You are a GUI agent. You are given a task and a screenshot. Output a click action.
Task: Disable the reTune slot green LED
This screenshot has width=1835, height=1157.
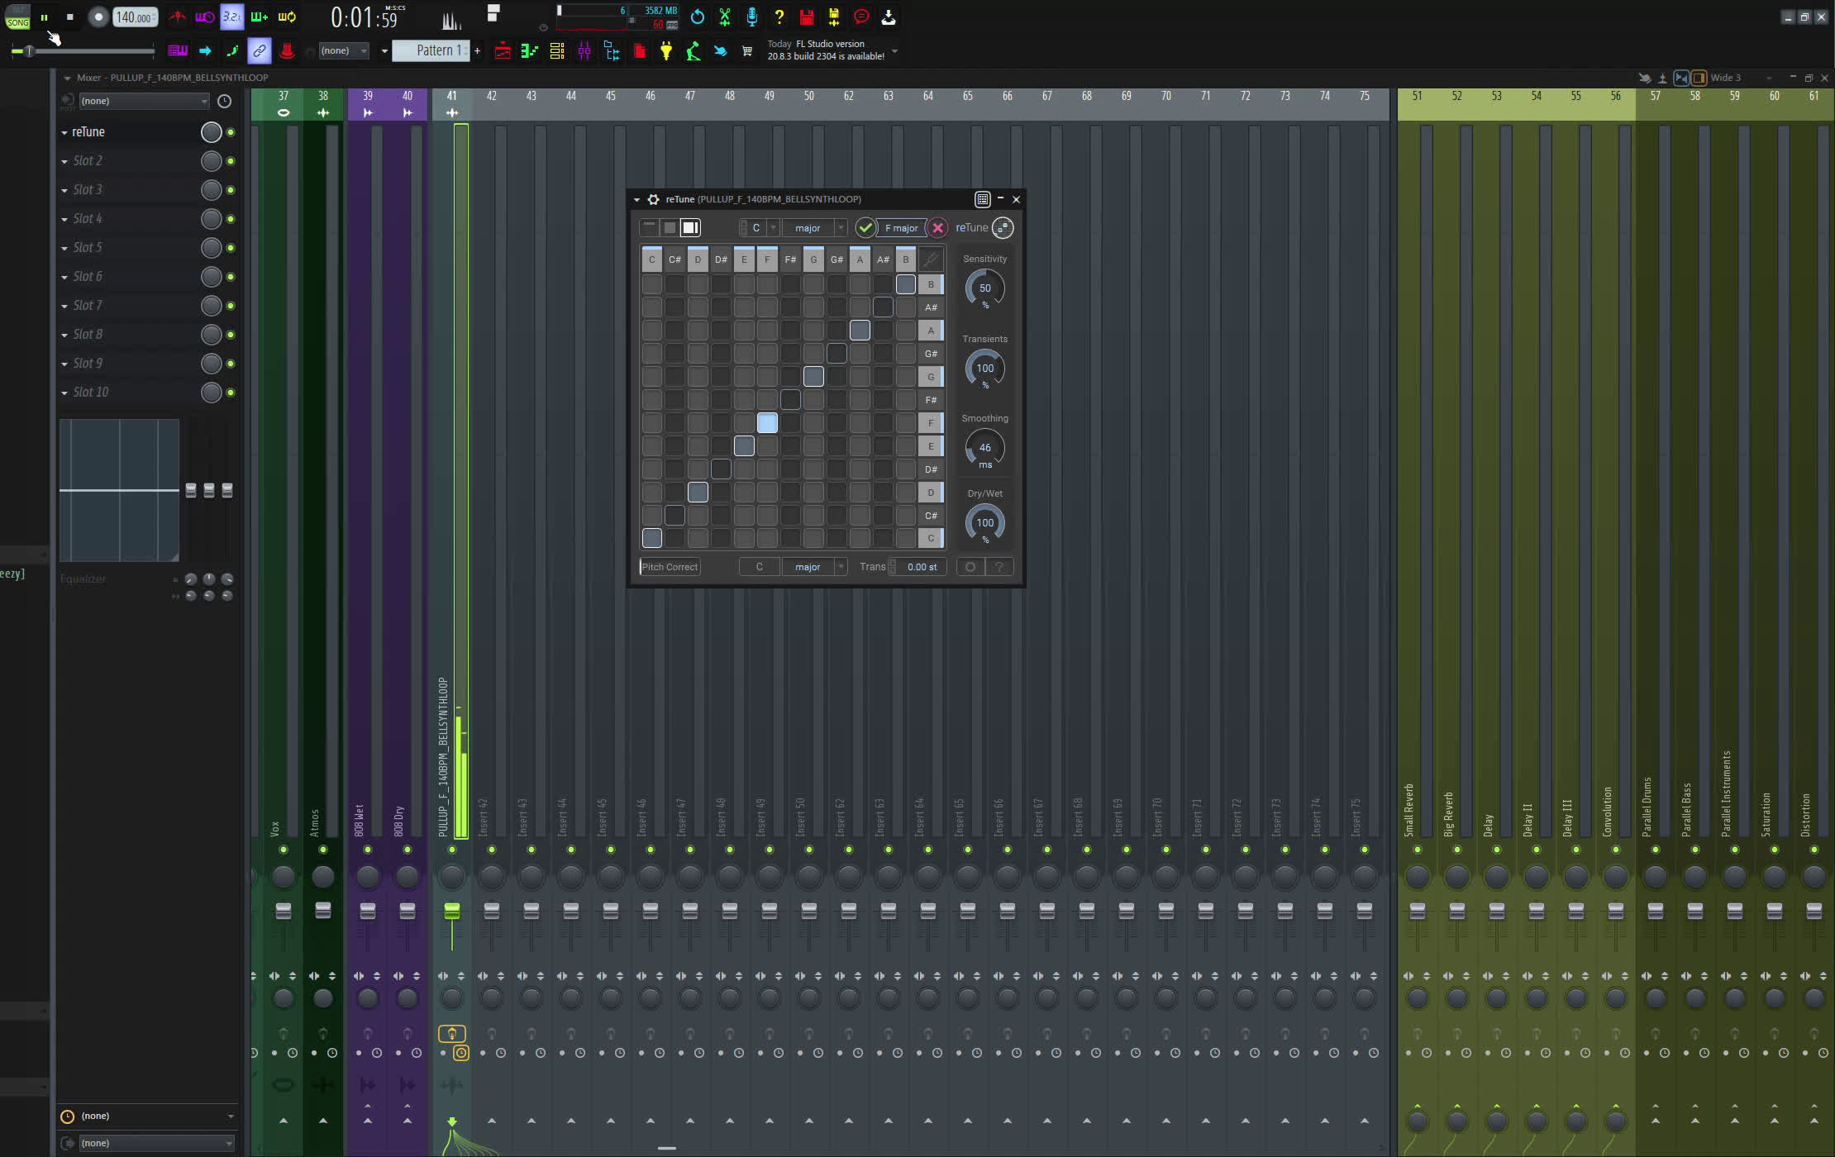click(x=231, y=132)
